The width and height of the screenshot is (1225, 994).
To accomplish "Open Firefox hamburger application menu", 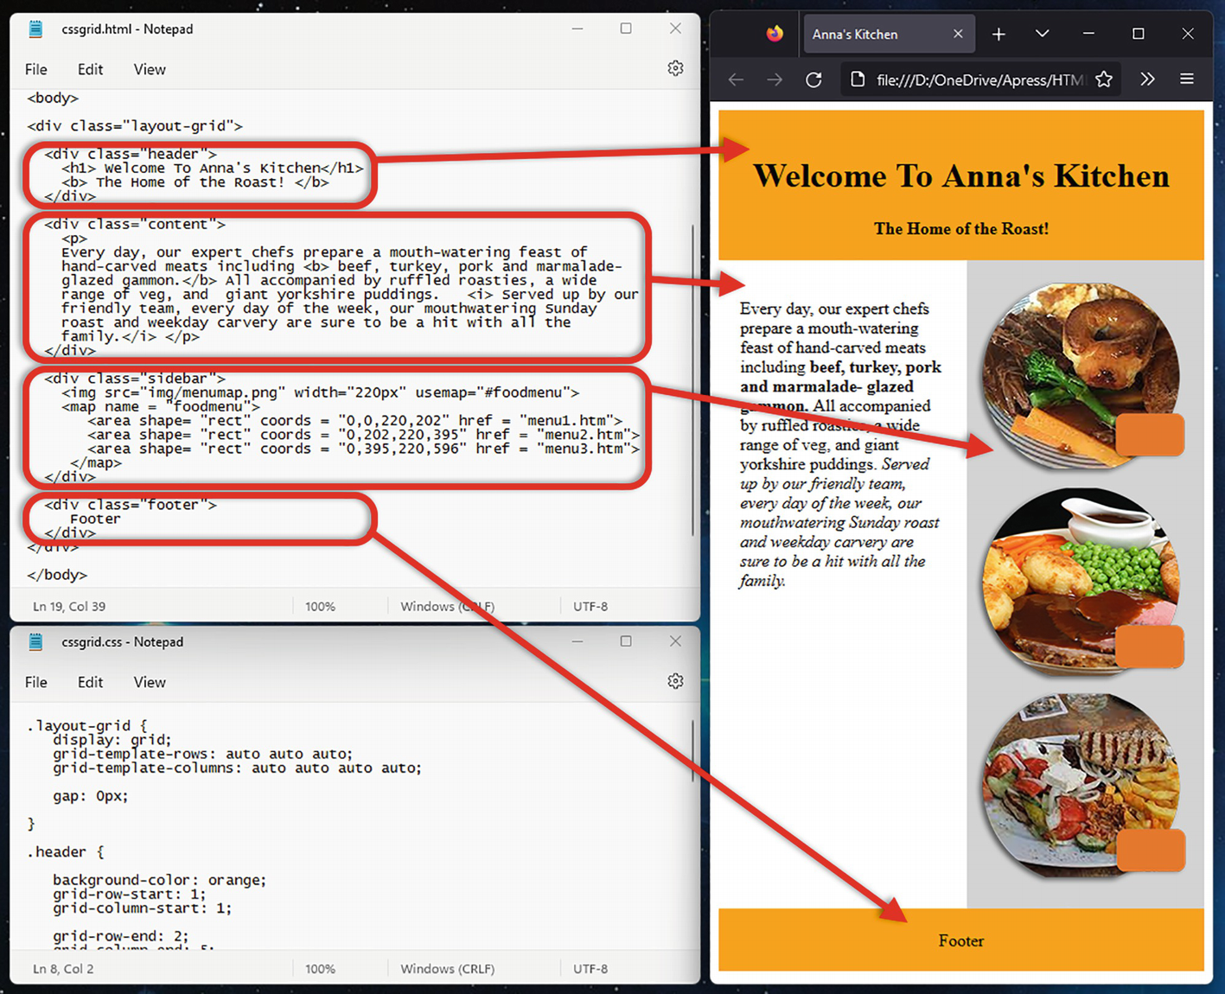I will 1187,80.
